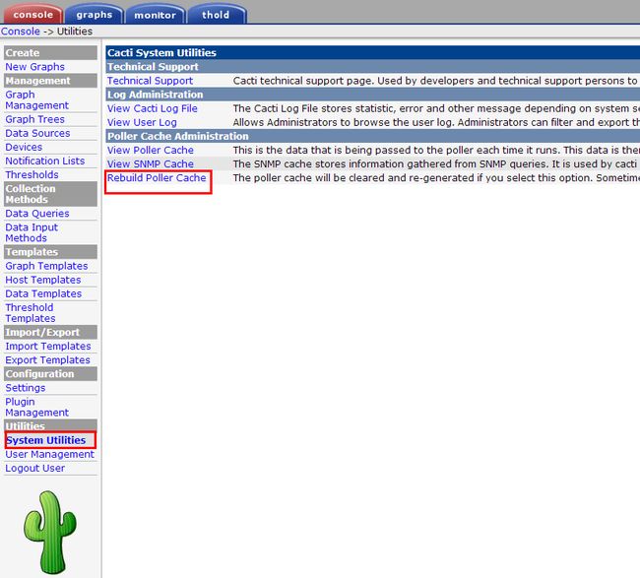Open New Graphs in sidebar

click(x=34, y=67)
